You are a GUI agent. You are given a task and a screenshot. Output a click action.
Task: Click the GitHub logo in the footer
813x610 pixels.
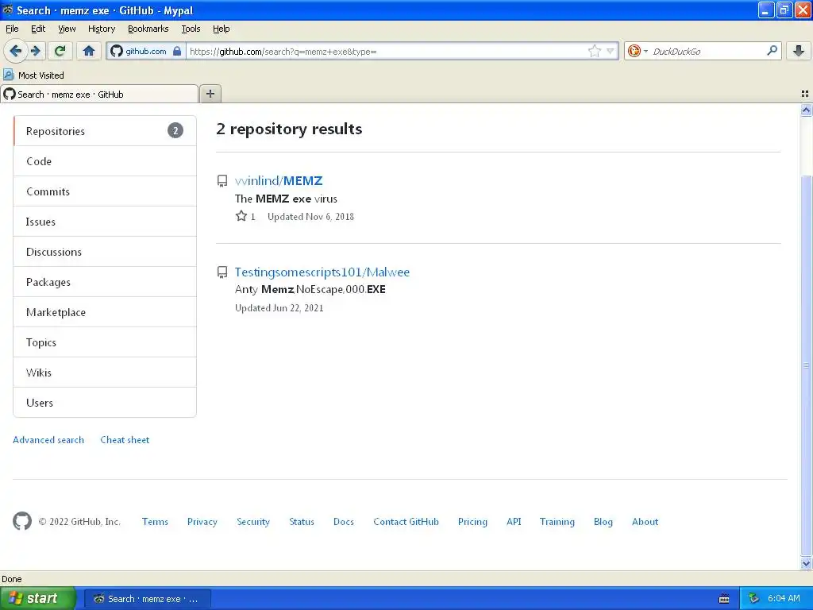[x=22, y=521]
